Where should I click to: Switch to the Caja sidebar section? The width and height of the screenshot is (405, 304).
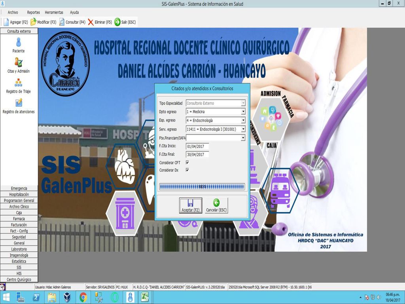tap(19, 213)
